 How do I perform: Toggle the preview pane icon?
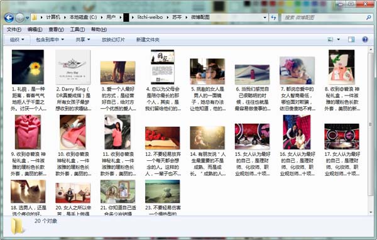(351, 40)
